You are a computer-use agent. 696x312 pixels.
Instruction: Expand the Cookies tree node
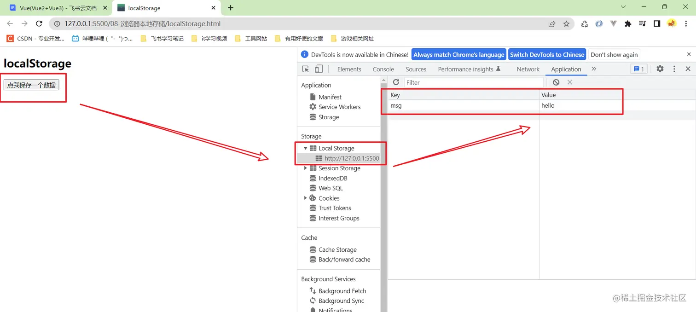click(305, 198)
